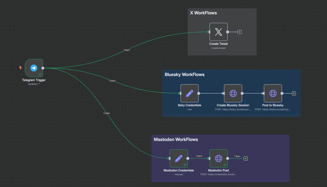Click the 'manual' subtitle under Mastodon Credentials
This screenshot has height=187, width=327.
(x=179, y=175)
